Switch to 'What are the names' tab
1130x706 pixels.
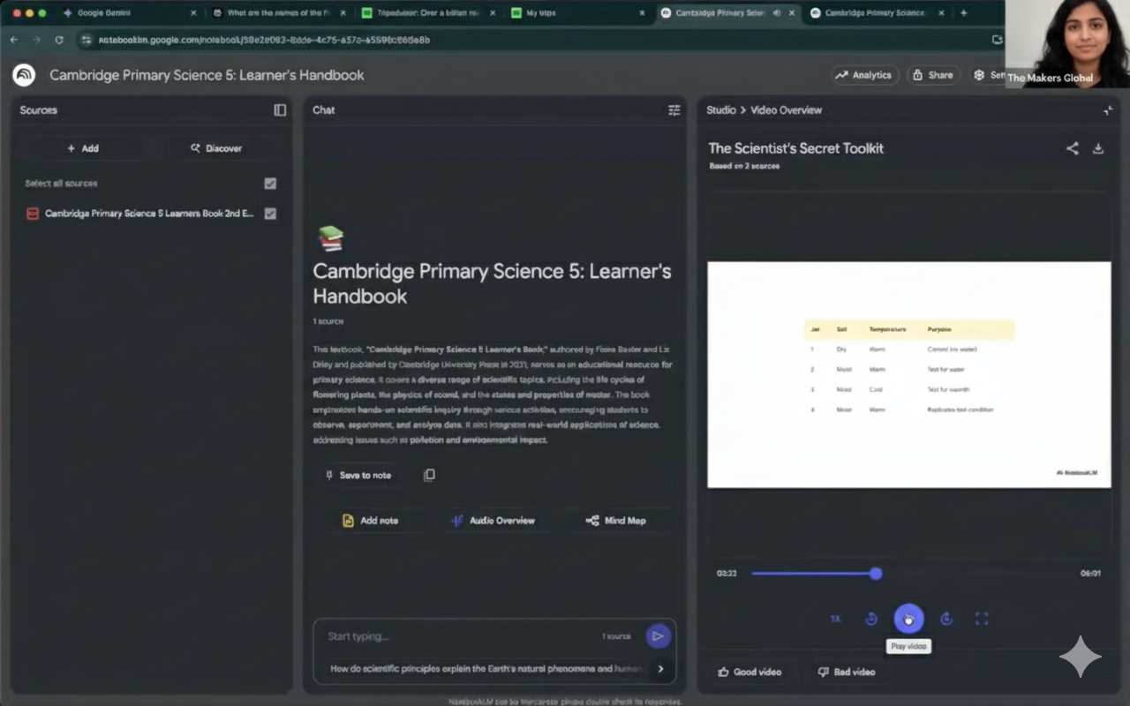point(277,13)
